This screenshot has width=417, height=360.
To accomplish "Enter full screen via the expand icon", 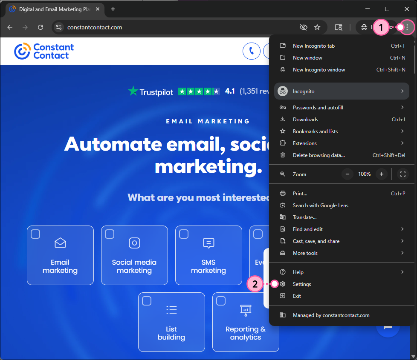I will [403, 174].
